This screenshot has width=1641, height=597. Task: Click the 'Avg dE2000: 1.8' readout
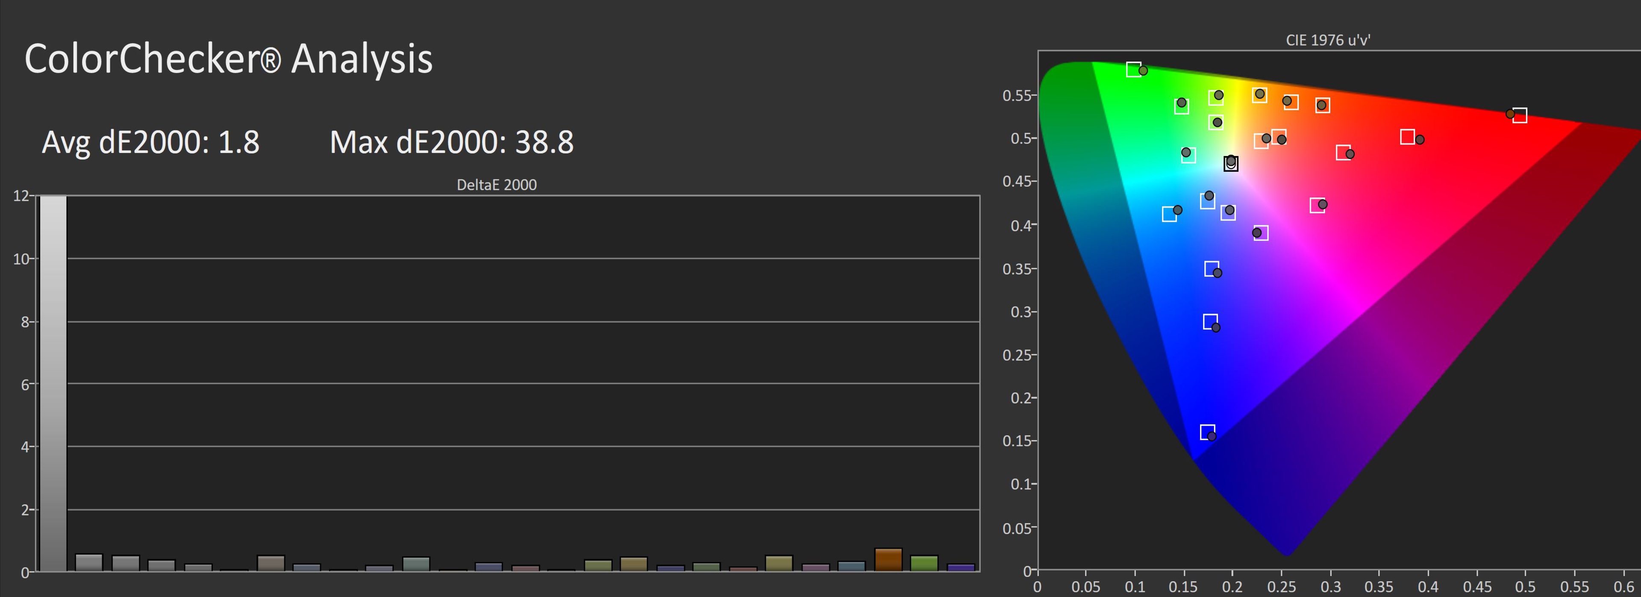point(150,142)
